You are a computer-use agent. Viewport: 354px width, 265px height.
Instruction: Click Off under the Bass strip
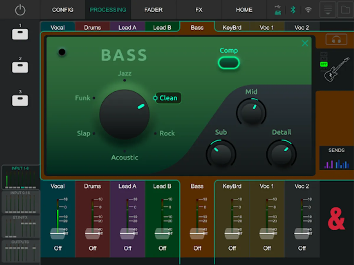click(197, 248)
